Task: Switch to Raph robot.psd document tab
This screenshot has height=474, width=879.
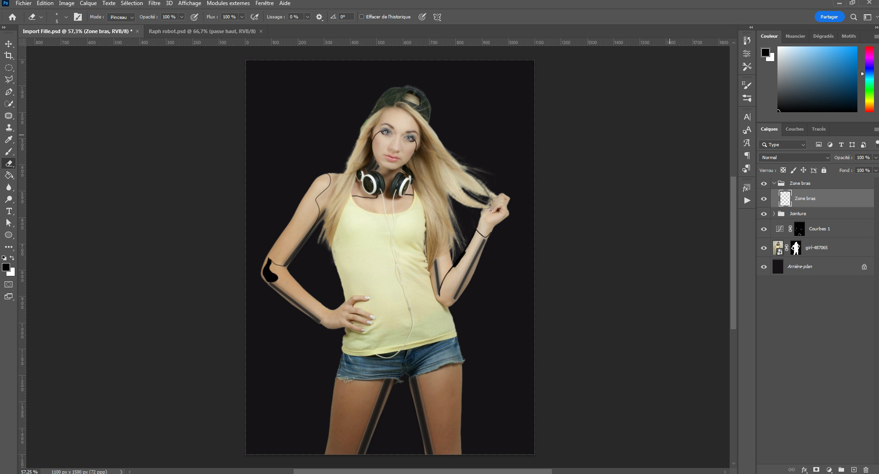Action: coord(202,31)
